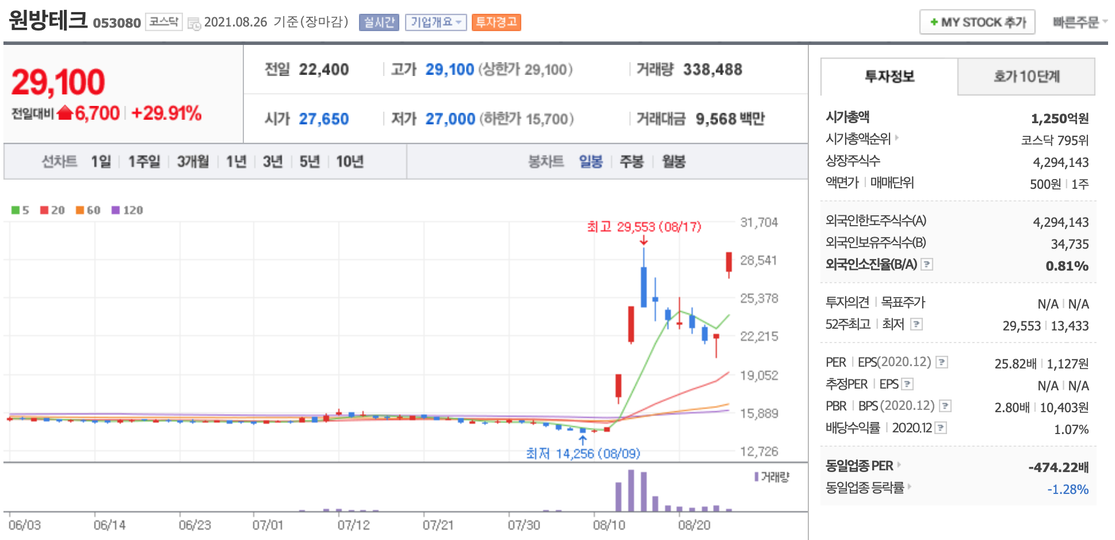Click the help icon next to 배당수익률 2020.12
The width and height of the screenshot is (1115, 540).
point(941,428)
